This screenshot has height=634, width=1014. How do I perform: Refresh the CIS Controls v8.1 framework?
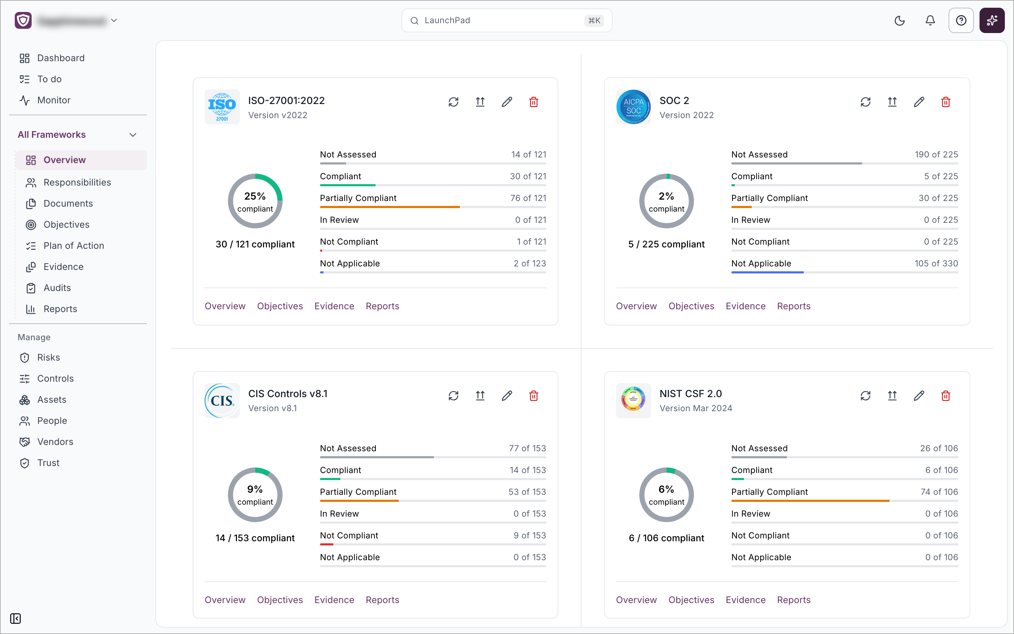click(454, 395)
